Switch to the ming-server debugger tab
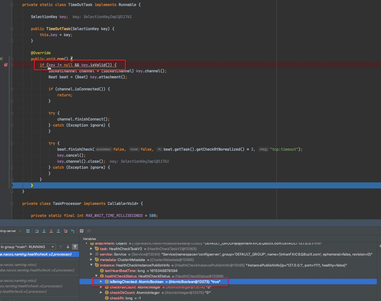The height and width of the screenshot is (301, 381). pyautogui.click(x=7, y=231)
